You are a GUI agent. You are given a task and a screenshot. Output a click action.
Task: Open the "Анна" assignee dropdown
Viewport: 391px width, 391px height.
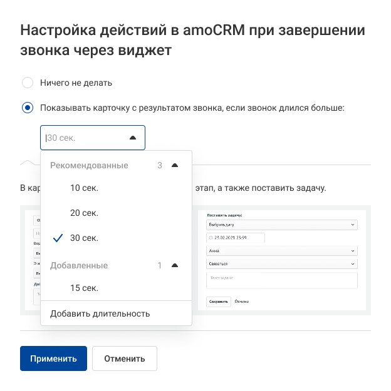tap(281, 251)
